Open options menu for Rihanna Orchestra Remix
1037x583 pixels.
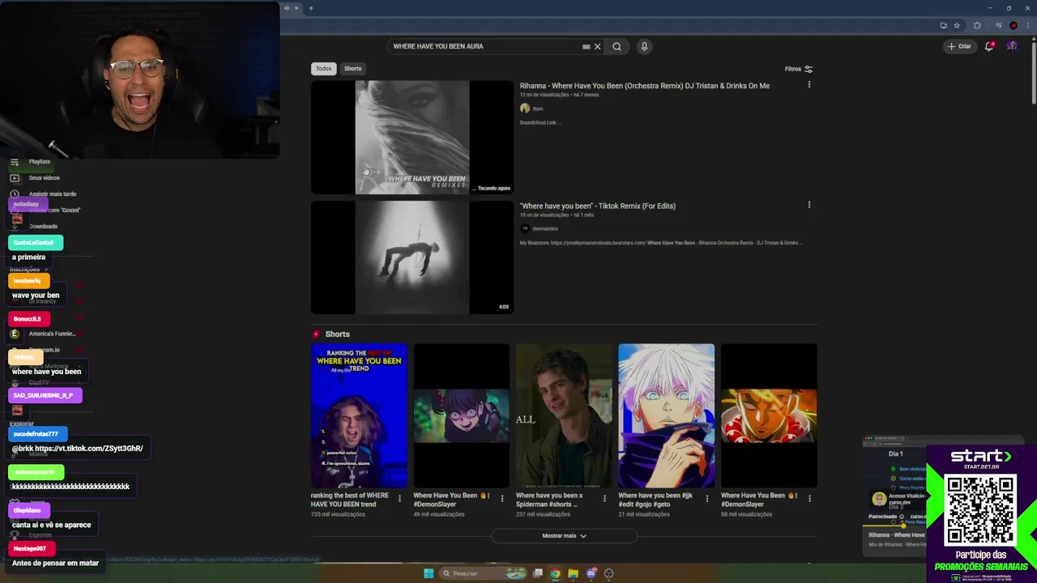[809, 84]
